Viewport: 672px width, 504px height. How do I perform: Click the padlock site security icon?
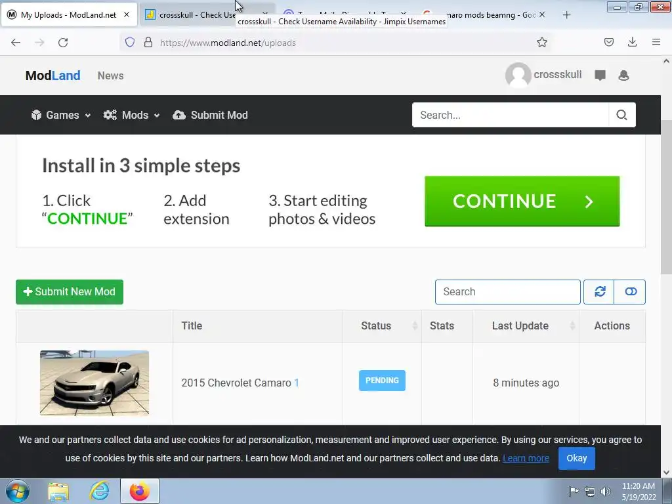point(148,42)
